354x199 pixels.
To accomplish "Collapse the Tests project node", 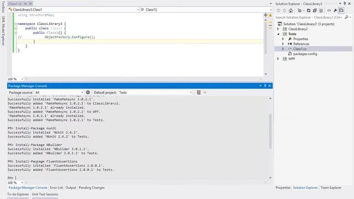I will [278, 34].
